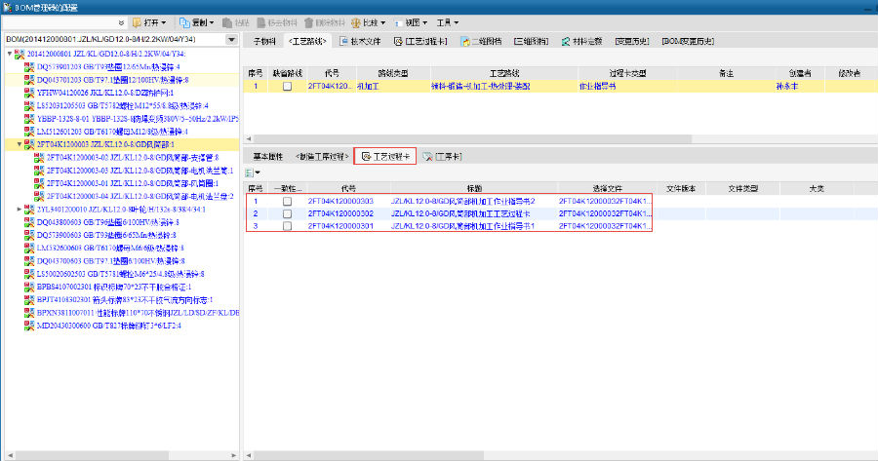Screen dimensions: 878x461
Task: Click the 工序卡 tab icon
Action: 428,156
